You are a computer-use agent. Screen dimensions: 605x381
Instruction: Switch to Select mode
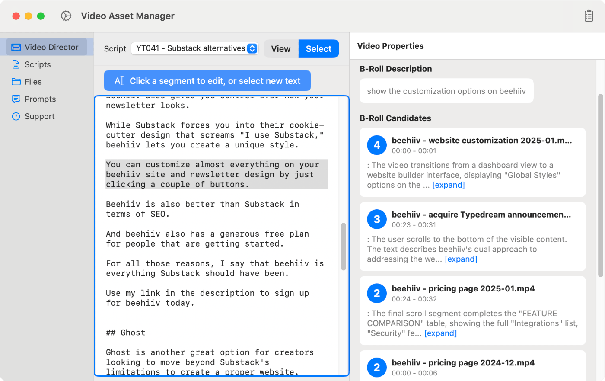318,49
